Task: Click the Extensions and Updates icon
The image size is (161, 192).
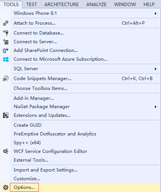Action: tap(6, 115)
